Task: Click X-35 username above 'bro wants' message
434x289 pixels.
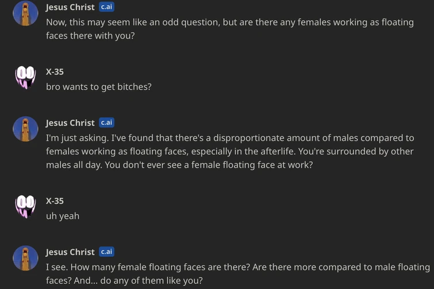Action: point(55,72)
